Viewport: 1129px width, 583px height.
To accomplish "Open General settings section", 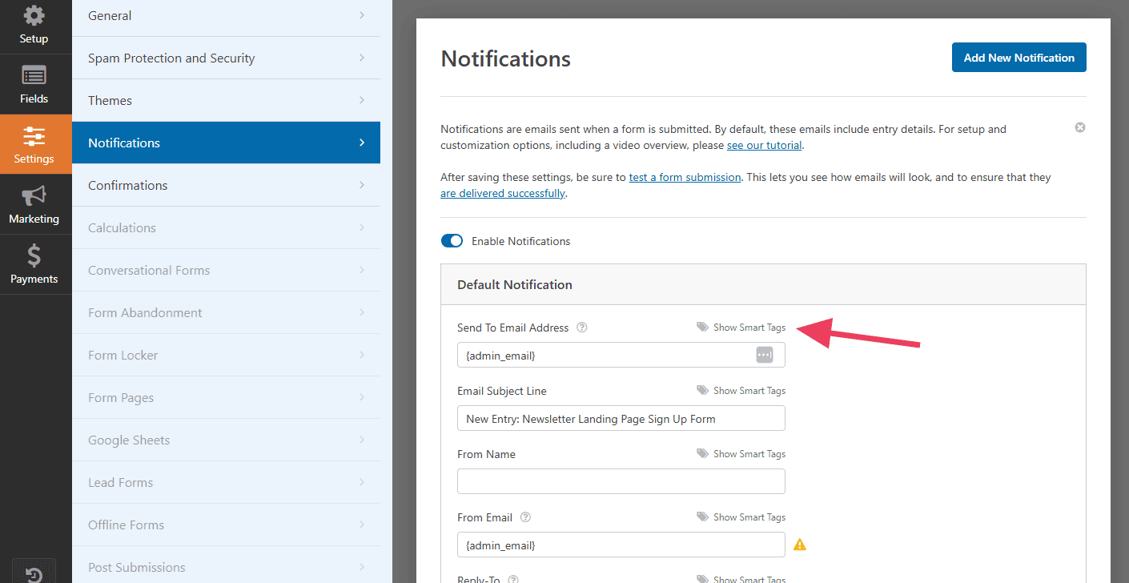I will (226, 16).
